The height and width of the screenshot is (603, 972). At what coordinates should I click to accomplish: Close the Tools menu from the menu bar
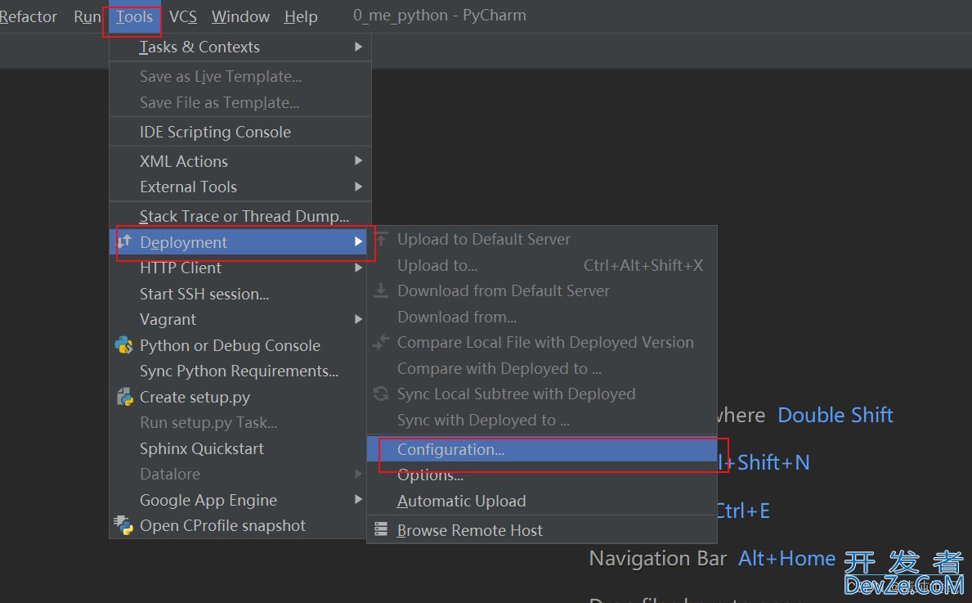coord(134,16)
